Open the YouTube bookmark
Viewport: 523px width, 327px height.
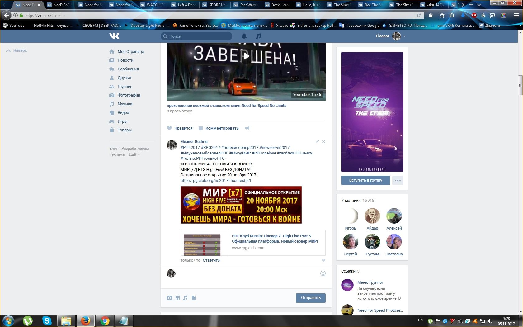[x=14, y=26]
